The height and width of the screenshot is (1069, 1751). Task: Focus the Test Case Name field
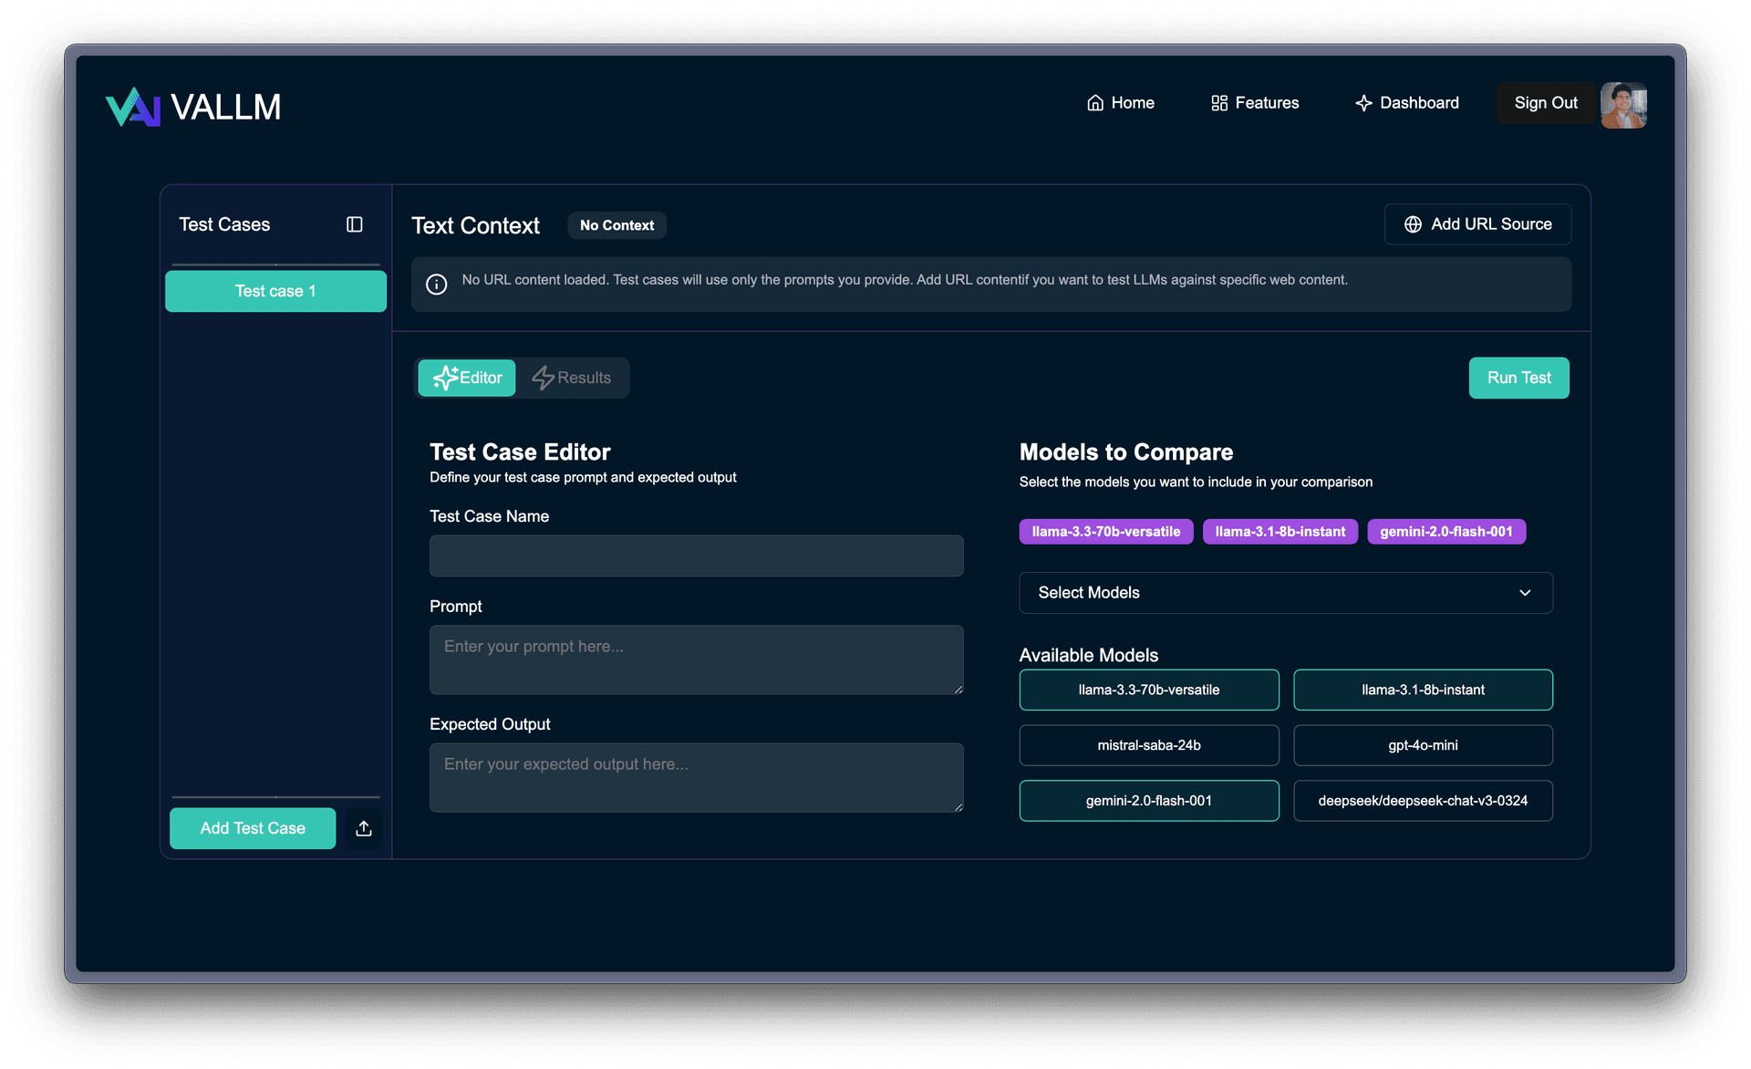coord(696,555)
